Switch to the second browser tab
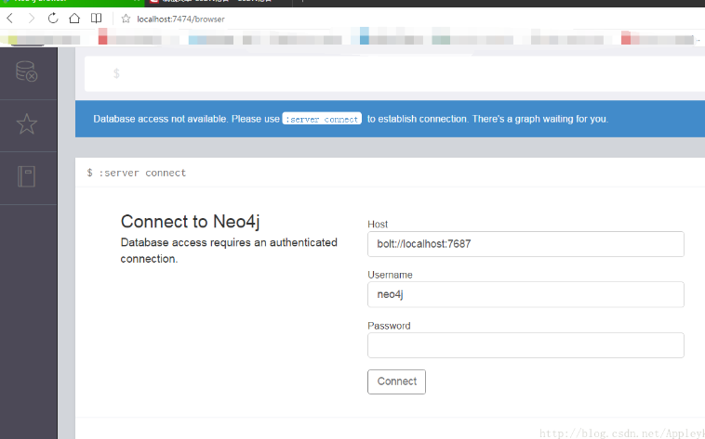 click(x=219, y=2)
